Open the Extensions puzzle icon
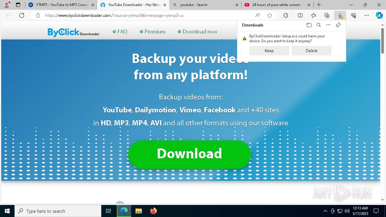This screenshot has width=386, height=217. 286,15
